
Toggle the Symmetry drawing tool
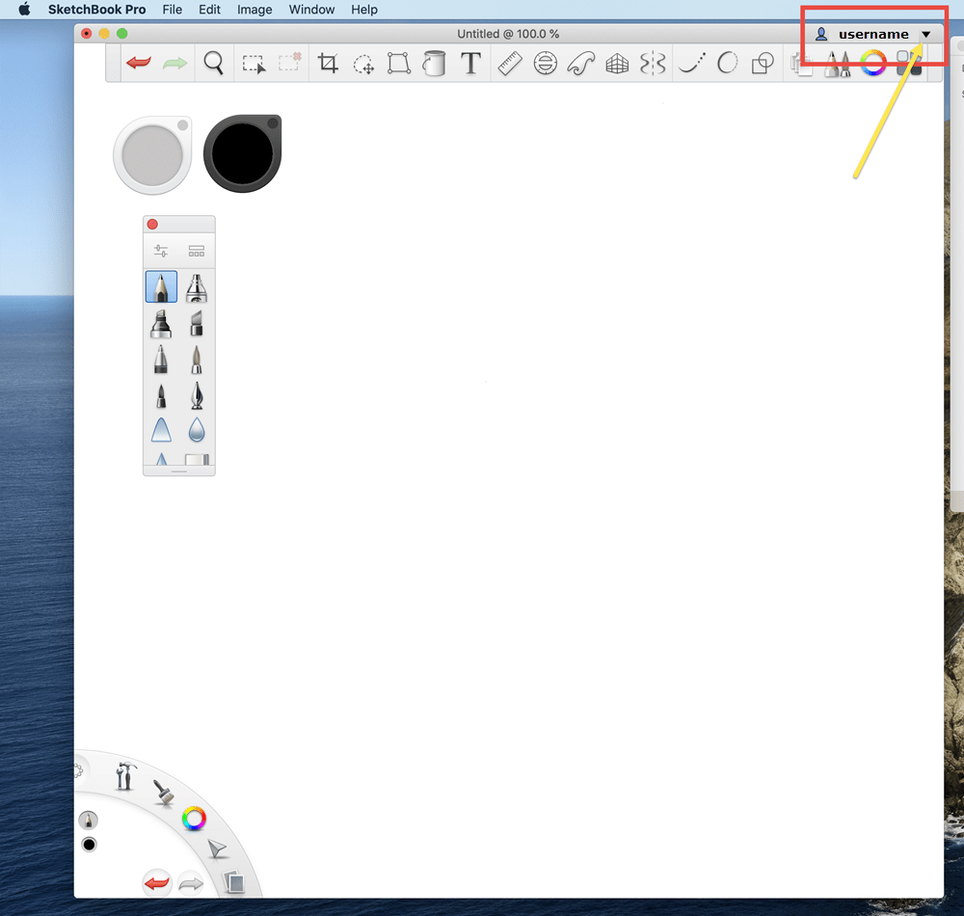coord(651,63)
